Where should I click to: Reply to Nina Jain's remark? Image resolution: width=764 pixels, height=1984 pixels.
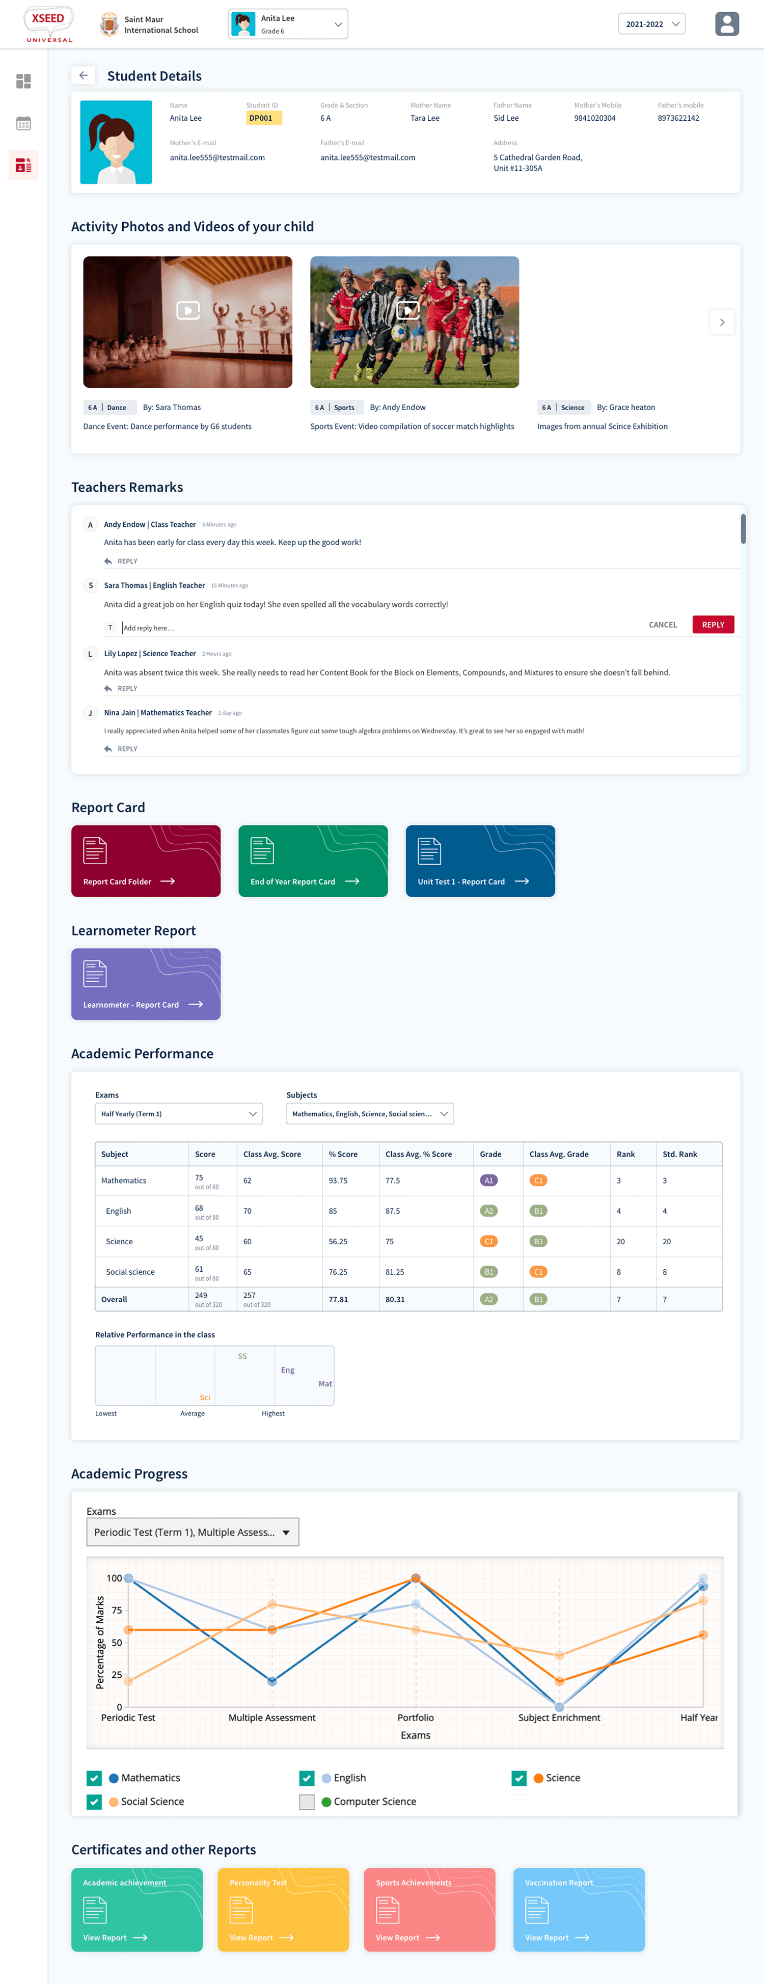[x=121, y=748]
